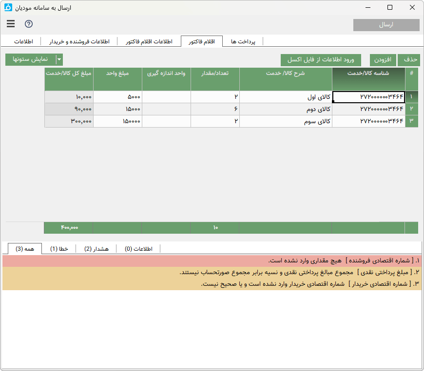424x371 pixels.
Task: Click the quantity cell for کالای دوم
Action: pyautogui.click(x=215, y=109)
